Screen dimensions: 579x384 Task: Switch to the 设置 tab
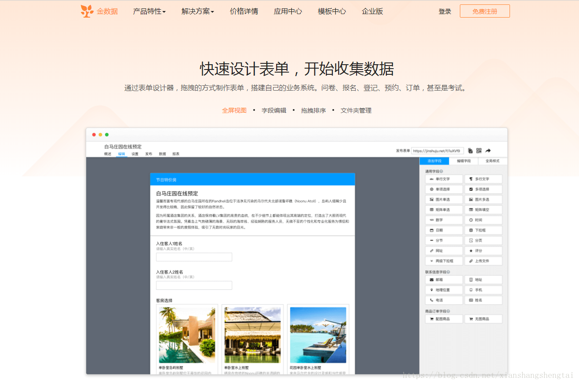135,154
